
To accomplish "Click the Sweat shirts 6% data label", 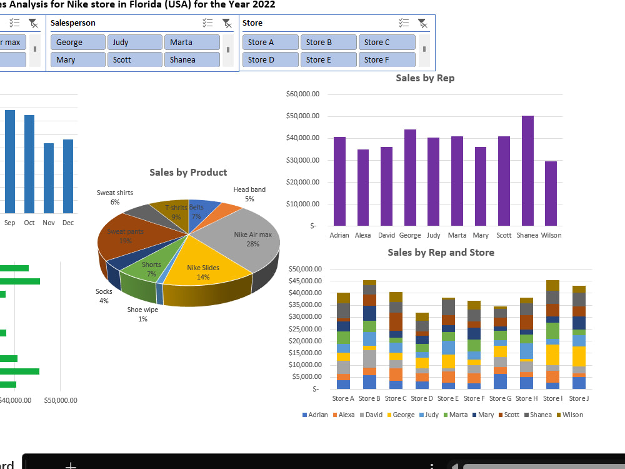I will tap(115, 198).
